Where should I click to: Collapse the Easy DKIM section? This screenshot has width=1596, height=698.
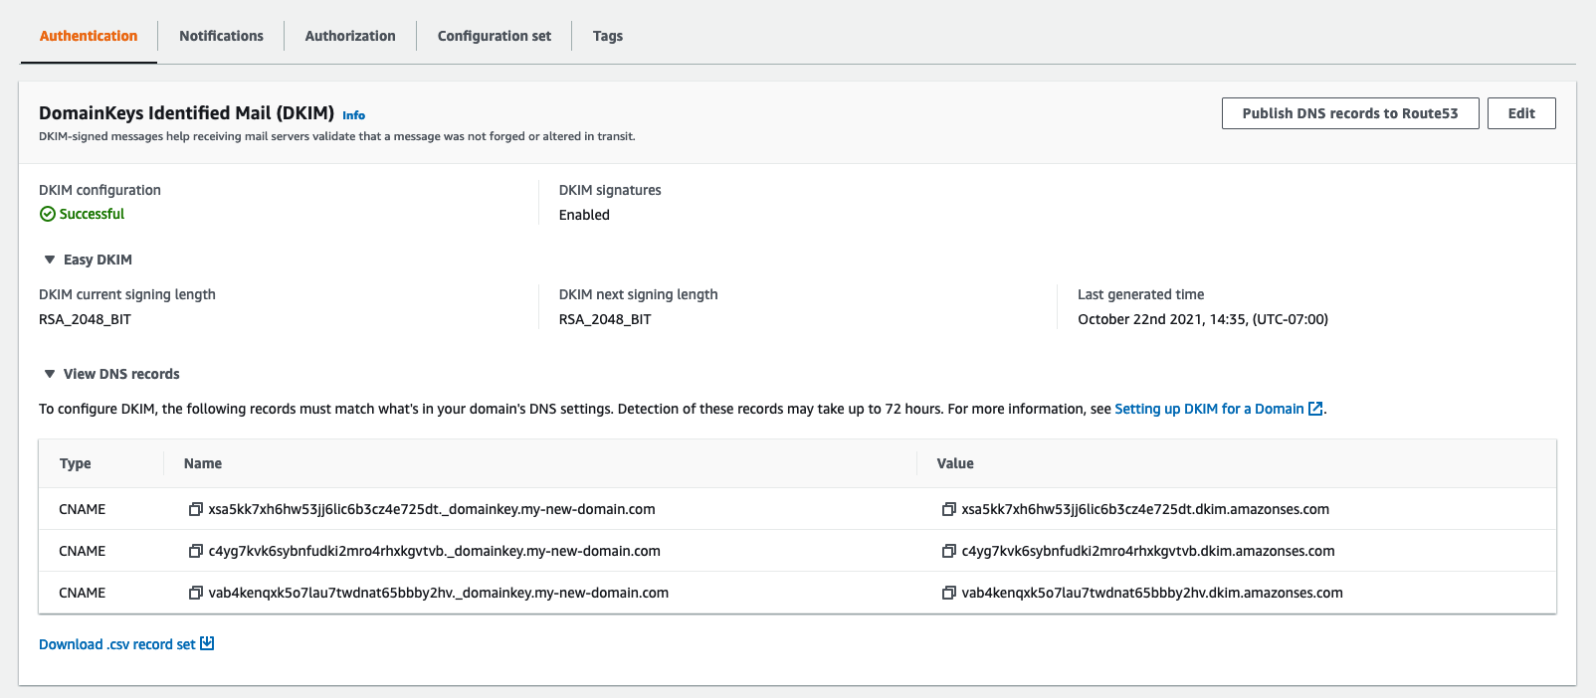[50, 260]
